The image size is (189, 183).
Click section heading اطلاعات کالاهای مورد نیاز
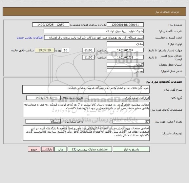tap(164, 82)
